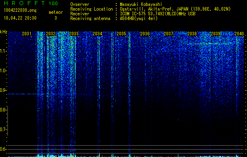Select the ICOM IC-575 53.7492 MHz receiver text
This screenshot has height=157, width=247.
(x=157, y=14)
